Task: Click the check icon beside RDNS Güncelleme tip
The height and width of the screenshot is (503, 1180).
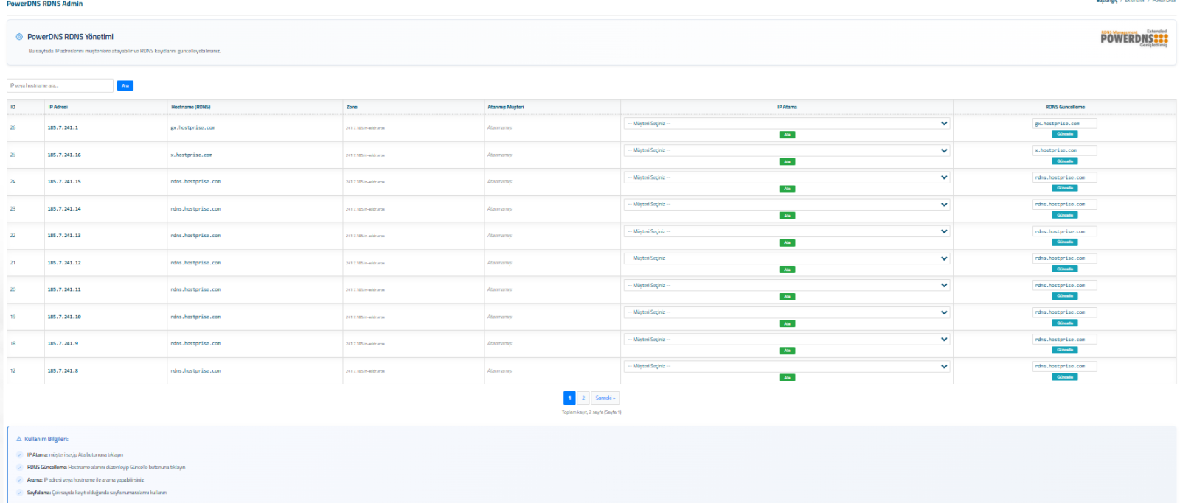Action: 19,468
